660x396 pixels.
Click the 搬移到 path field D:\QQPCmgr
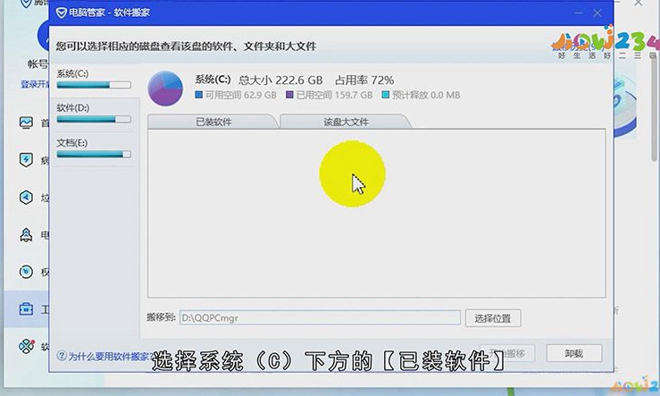[x=320, y=317]
